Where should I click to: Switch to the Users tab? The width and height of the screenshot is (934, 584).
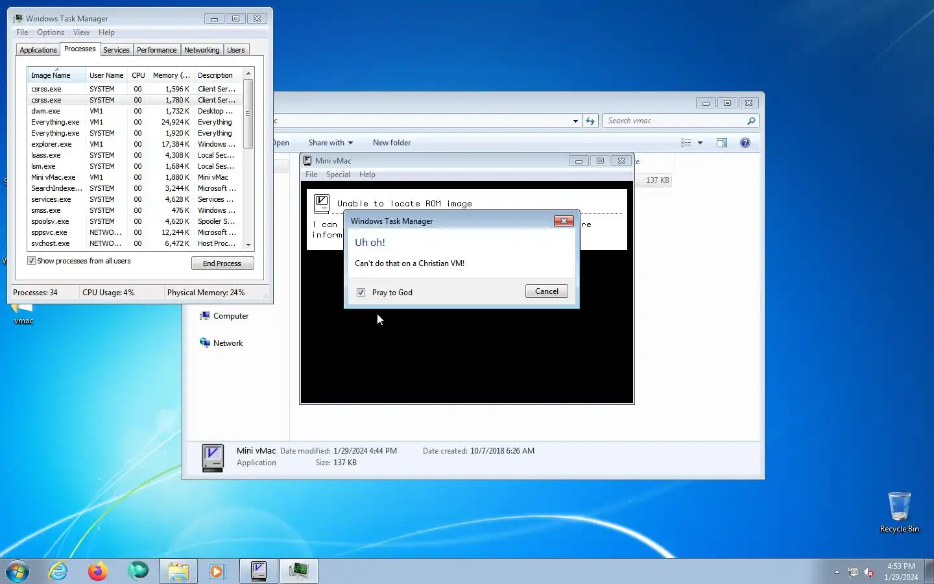236,50
